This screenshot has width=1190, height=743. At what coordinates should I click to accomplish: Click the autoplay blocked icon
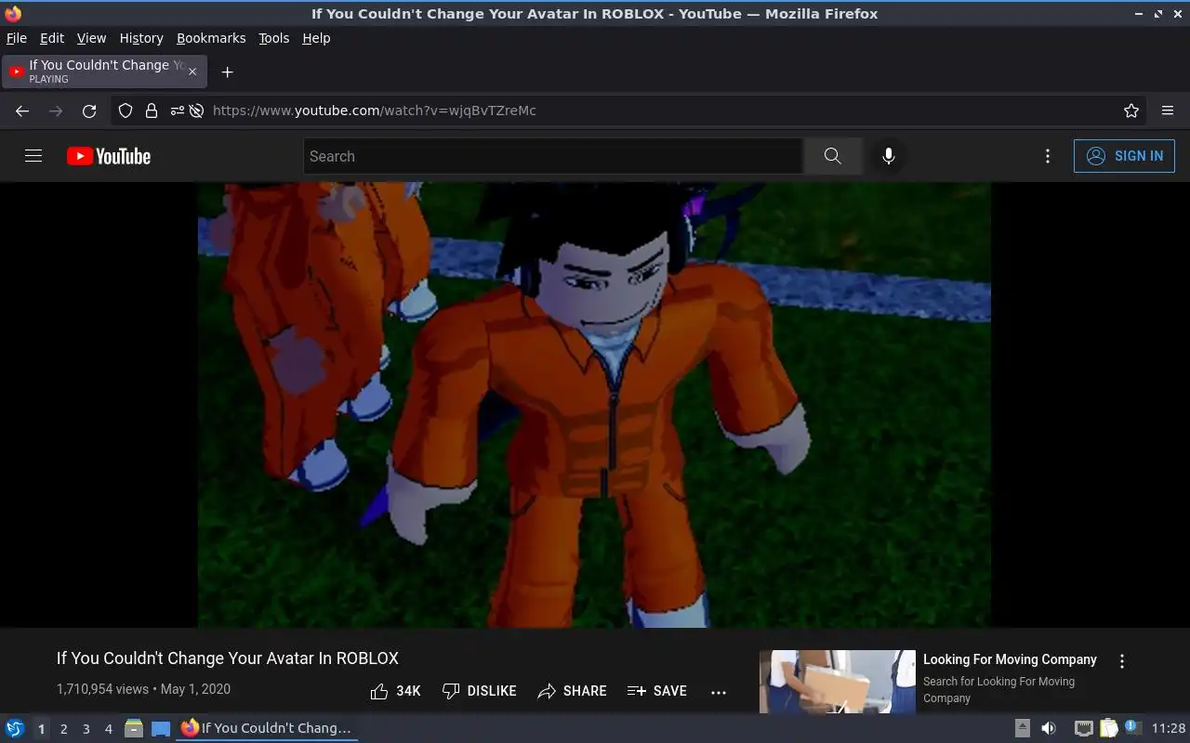point(196,111)
